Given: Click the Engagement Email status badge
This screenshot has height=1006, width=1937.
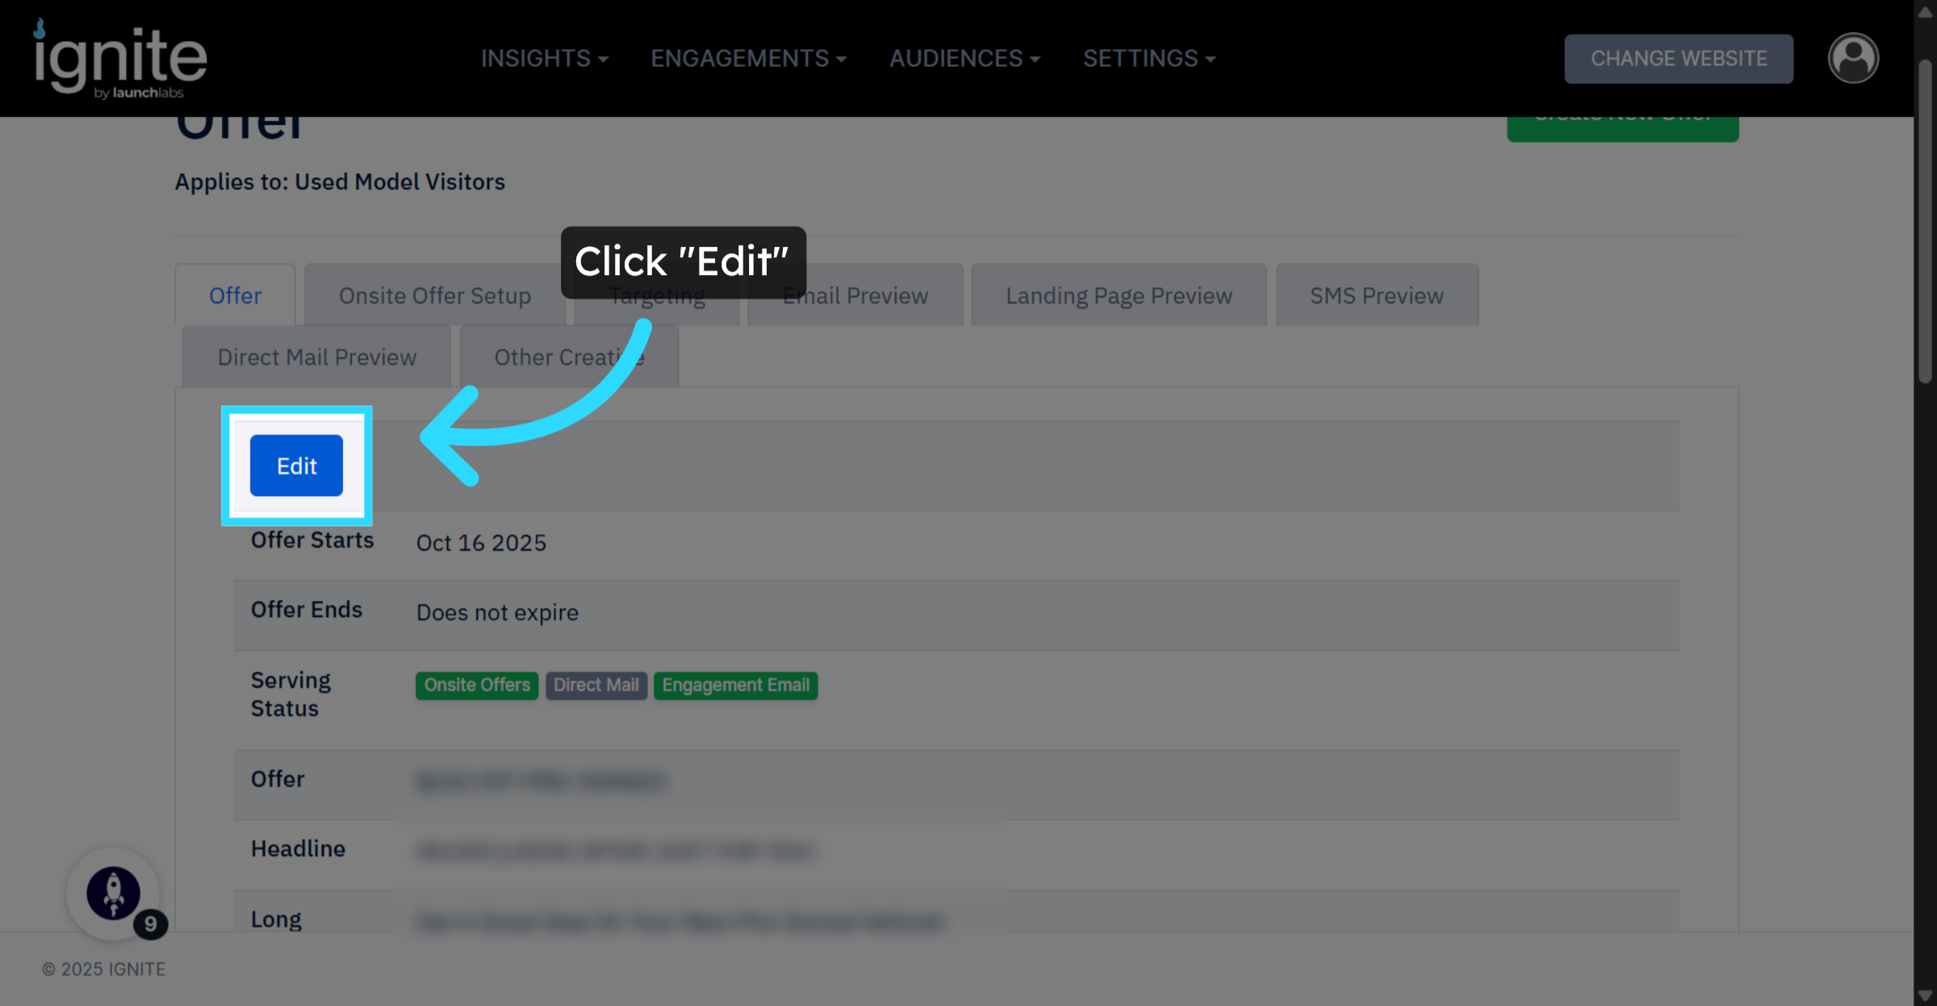Looking at the screenshot, I should [x=735, y=685].
